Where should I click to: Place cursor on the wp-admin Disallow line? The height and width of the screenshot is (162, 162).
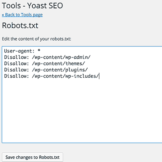click(x=47, y=57)
